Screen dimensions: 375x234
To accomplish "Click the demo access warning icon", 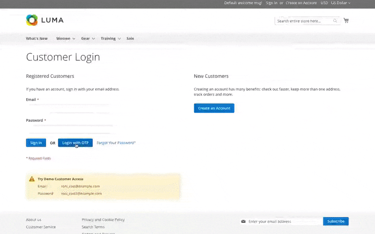I will tap(32, 179).
